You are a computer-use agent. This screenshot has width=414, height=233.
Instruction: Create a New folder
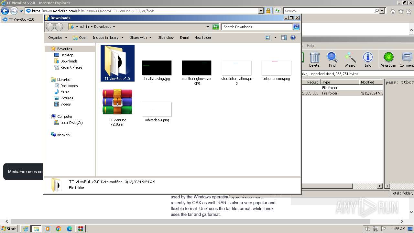[203, 38]
